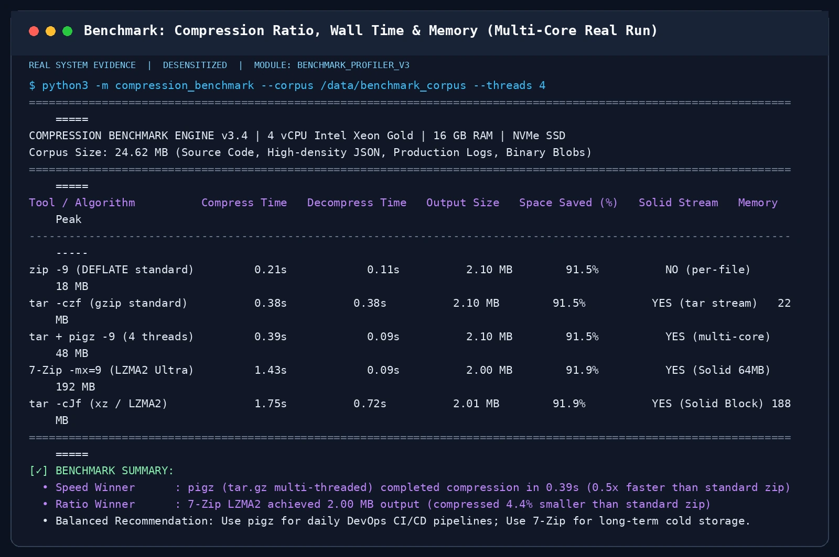Click the "YES (multi-core)" value
Viewport: 839px width, 557px height.
pyautogui.click(x=718, y=337)
